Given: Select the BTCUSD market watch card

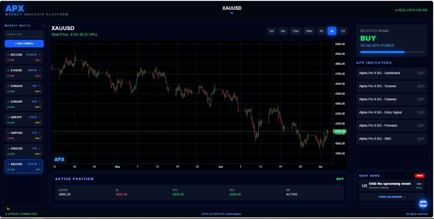Looking at the screenshot, I should click(24, 57).
